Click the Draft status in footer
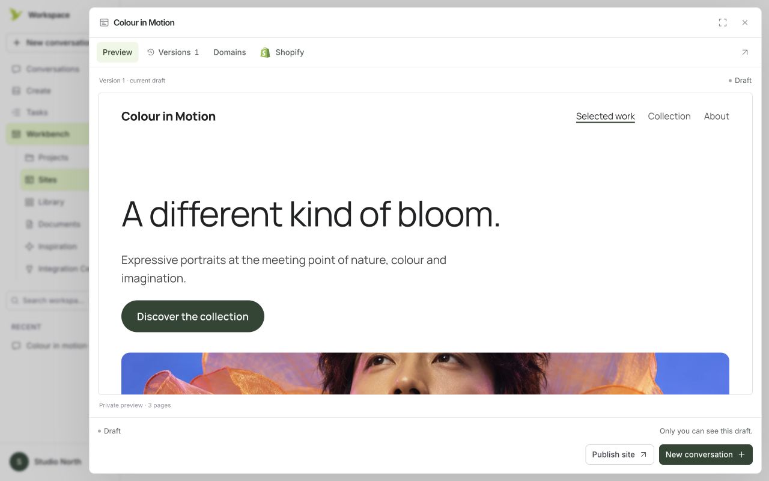Viewport: 769px width, 481px height. 109,431
